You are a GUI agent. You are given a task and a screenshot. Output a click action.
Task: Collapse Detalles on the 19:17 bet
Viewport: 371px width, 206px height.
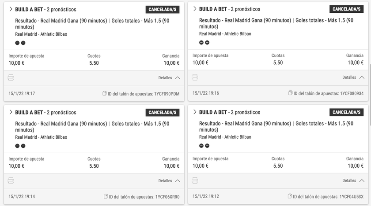click(x=169, y=78)
